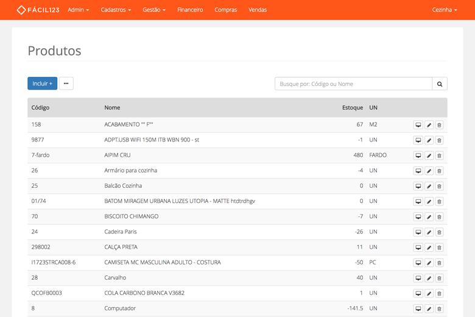The height and width of the screenshot is (317, 475).
Task: Delete the Cadeira Paris product
Action: tap(439, 232)
